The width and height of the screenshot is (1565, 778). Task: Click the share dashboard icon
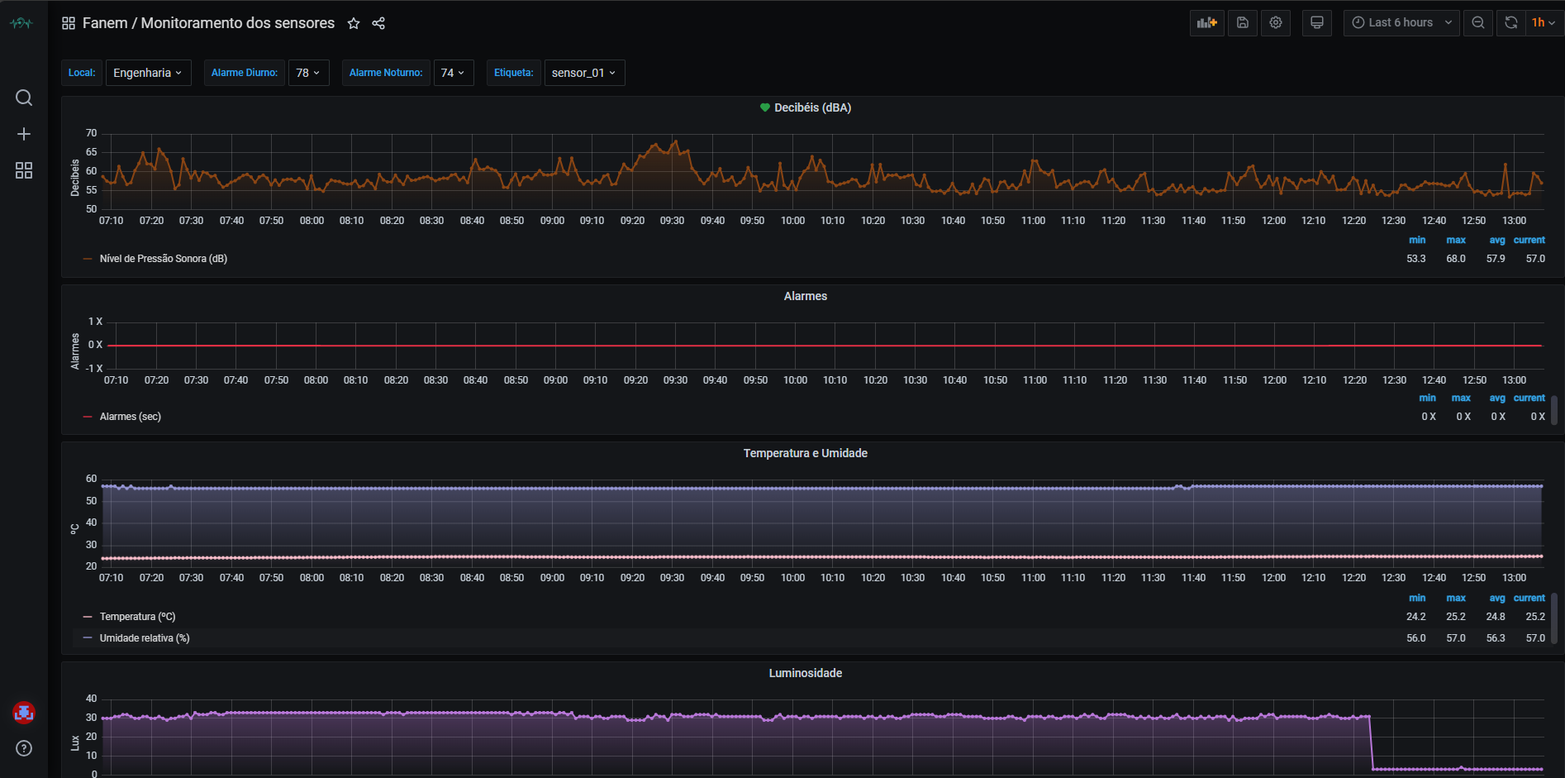pyautogui.click(x=378, y=23)
